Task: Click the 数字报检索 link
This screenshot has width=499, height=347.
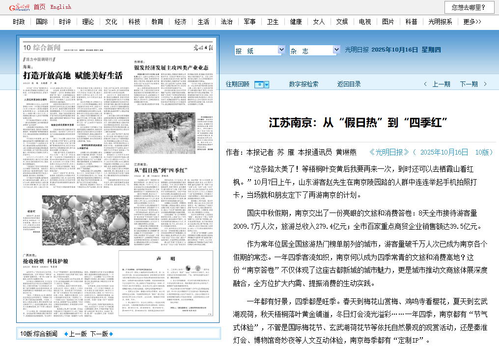Action: click(304, 84)
